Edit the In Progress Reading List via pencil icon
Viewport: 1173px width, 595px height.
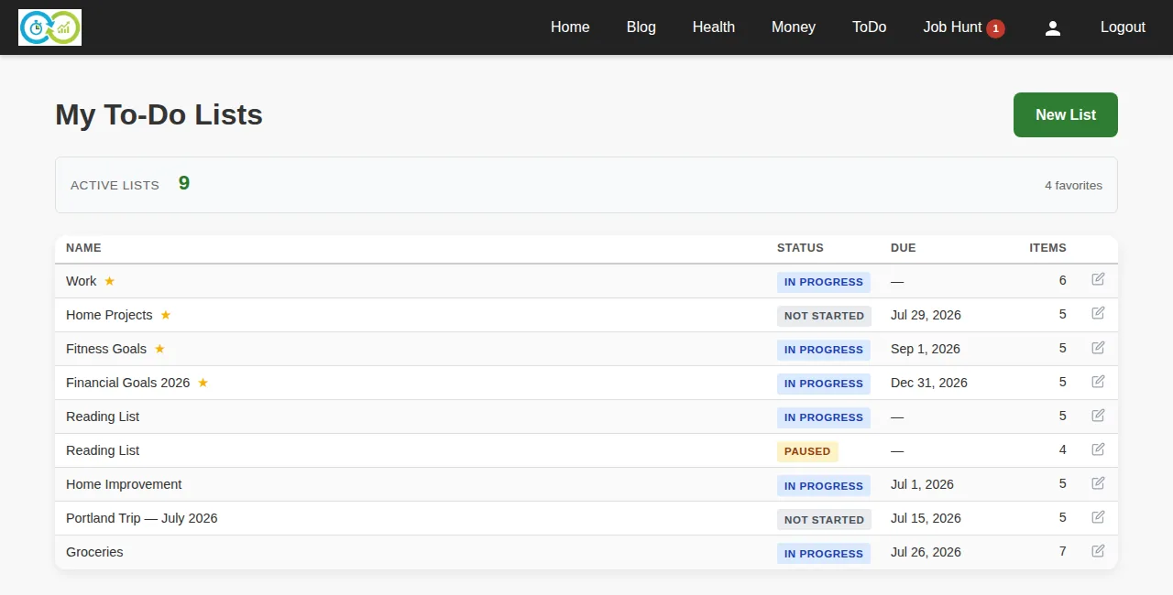pos(1098,415)
